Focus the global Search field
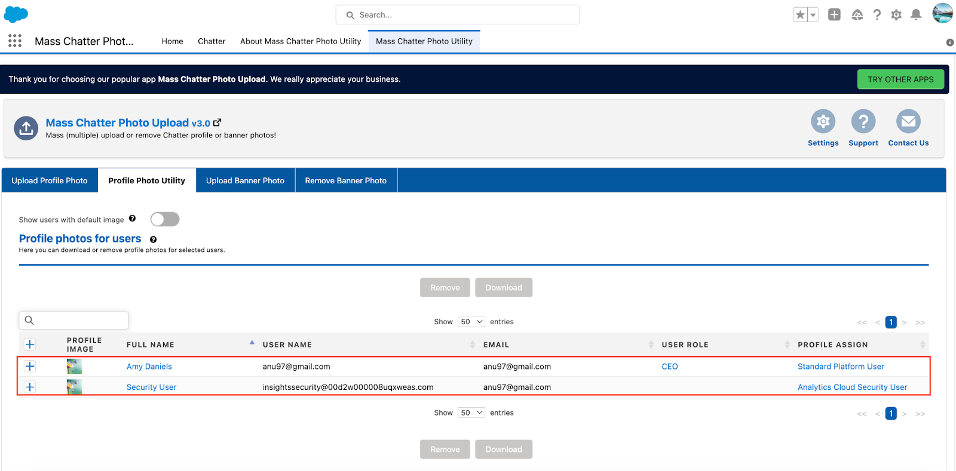The width and height of the screenshot is (956, 471). coord(458,15)
